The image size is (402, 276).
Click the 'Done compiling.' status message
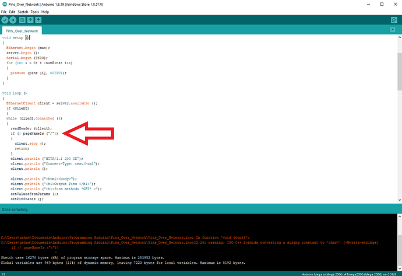(15, 209)
